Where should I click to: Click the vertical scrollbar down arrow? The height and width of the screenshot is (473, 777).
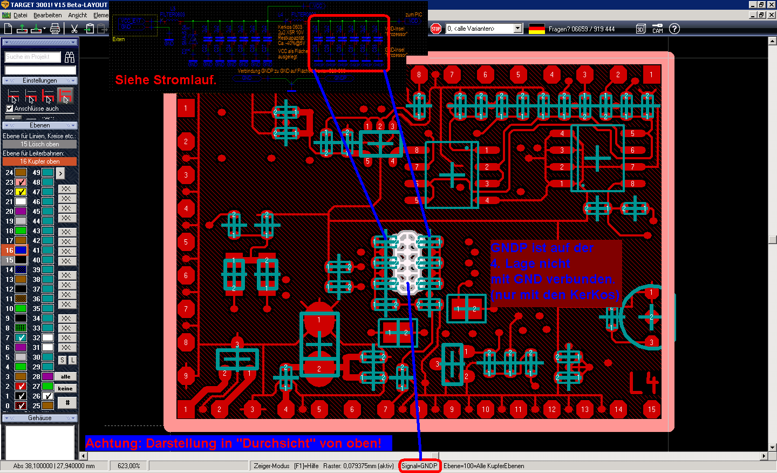point(773,447)
